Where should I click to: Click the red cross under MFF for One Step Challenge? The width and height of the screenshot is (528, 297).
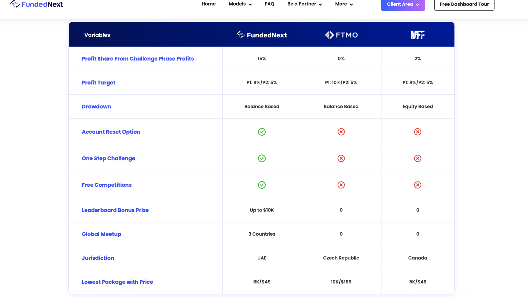pyautogui.click(x=418, y=158)
